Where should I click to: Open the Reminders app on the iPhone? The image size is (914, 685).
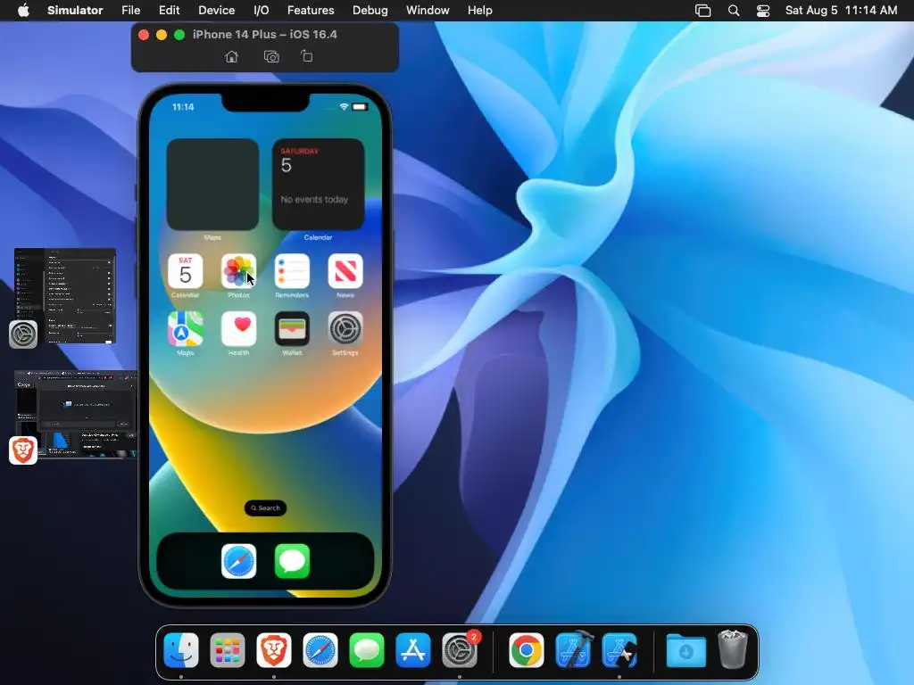click(x=292, y=271)
